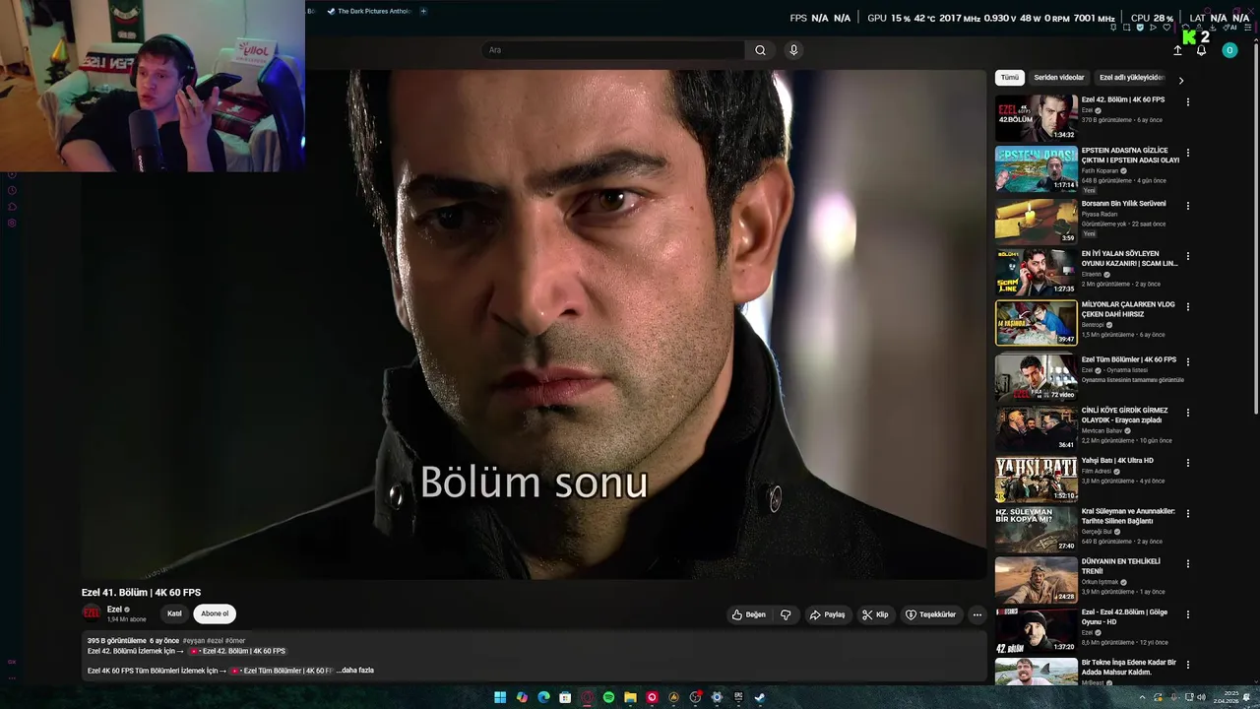Open a new browser tab
This screenshot has width=1260, height=709.
pyautogui.click(x=423, y=11)
